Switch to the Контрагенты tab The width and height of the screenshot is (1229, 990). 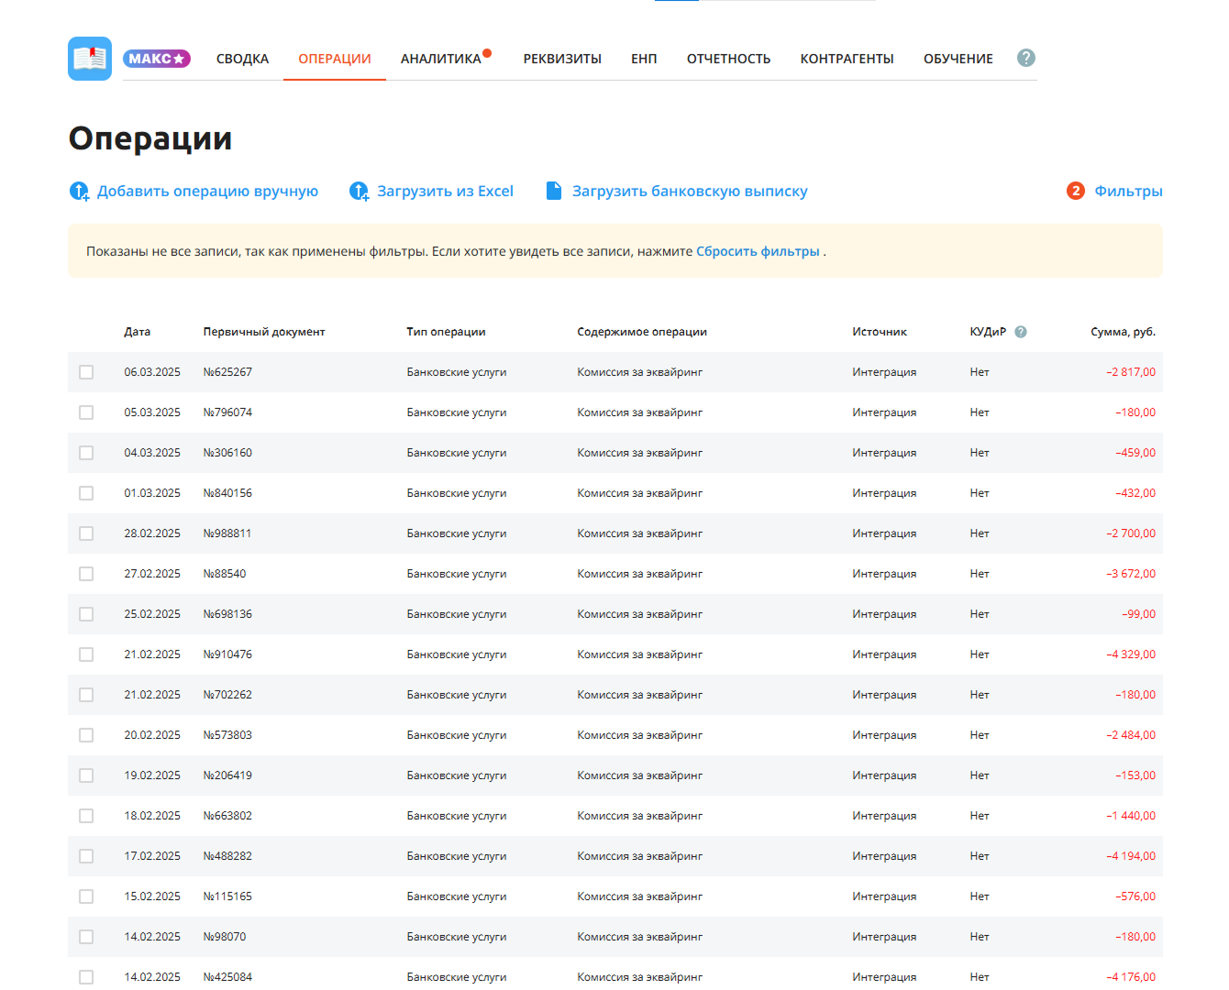(847, 59)
